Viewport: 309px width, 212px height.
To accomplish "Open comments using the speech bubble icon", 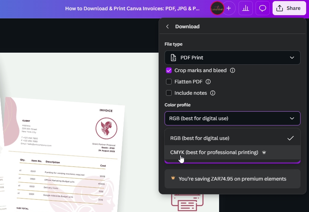I will pyautogui.click(x=262, y=8).
